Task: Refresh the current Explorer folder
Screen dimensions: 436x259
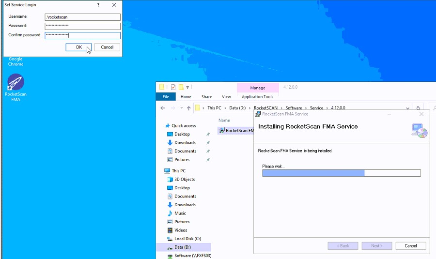Action: click(418, 108)
